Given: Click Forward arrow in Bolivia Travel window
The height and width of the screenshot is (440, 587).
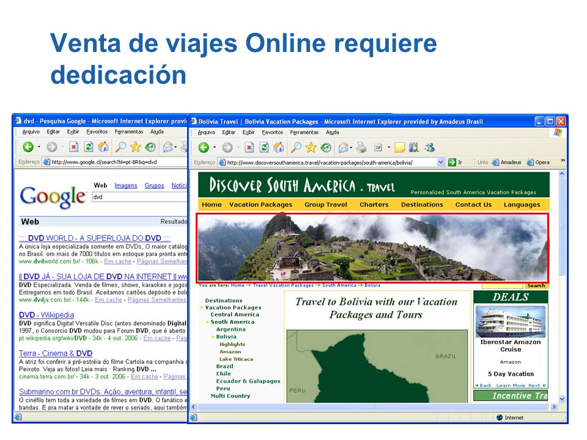Looking at the screenshot, I should pos(227,148).
